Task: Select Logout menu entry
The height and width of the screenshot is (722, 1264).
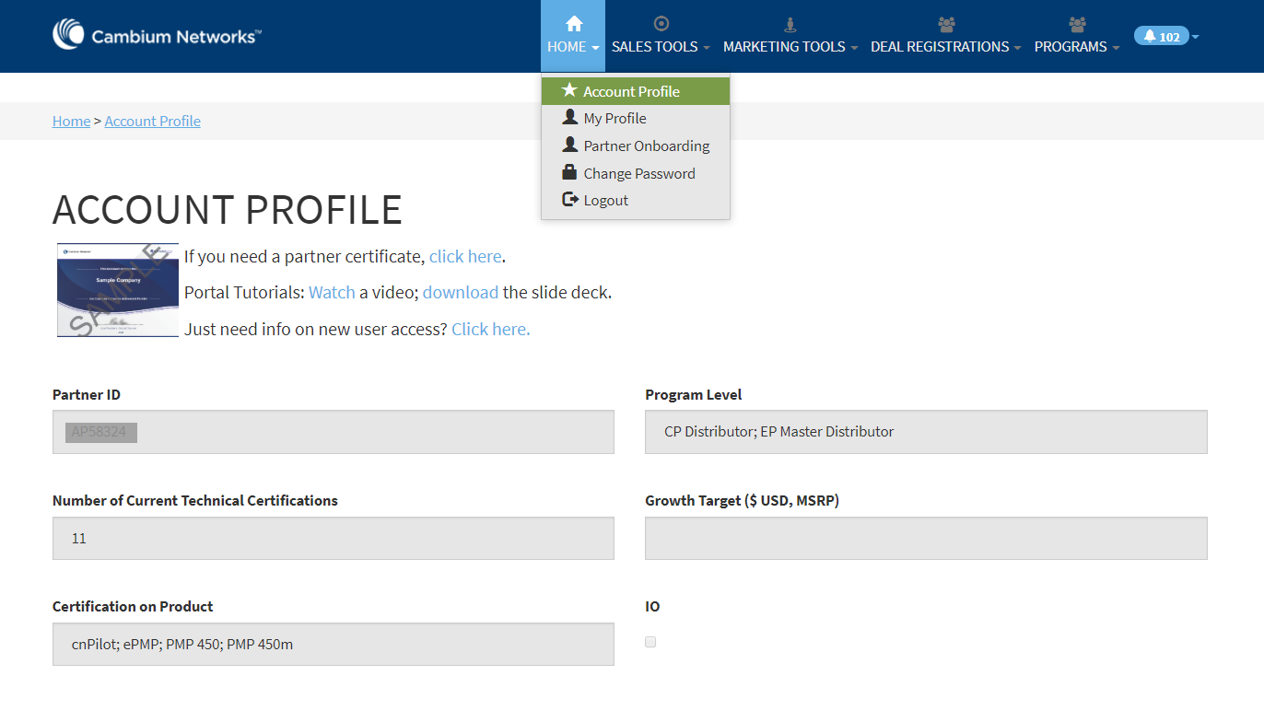Action: coord(636,200)
